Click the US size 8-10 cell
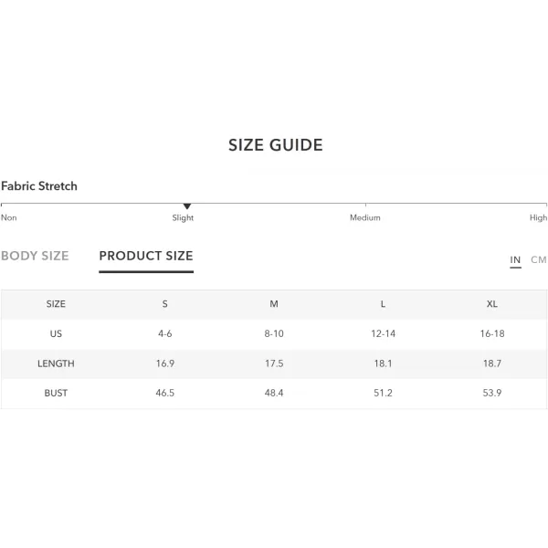 tap(274, 333)
